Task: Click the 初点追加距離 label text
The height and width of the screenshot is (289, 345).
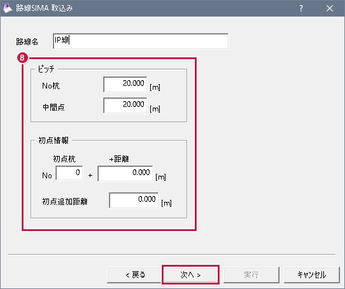Action: click(65, 201)
